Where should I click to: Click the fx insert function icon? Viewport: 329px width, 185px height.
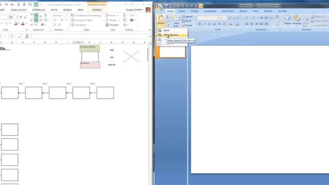tap(27, 36)
